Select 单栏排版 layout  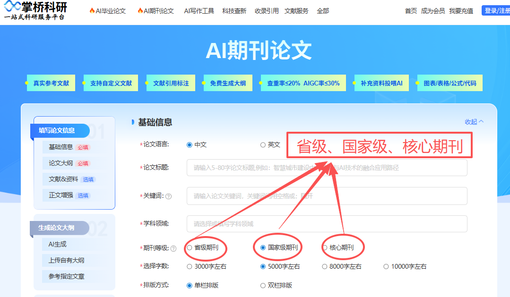203,285
